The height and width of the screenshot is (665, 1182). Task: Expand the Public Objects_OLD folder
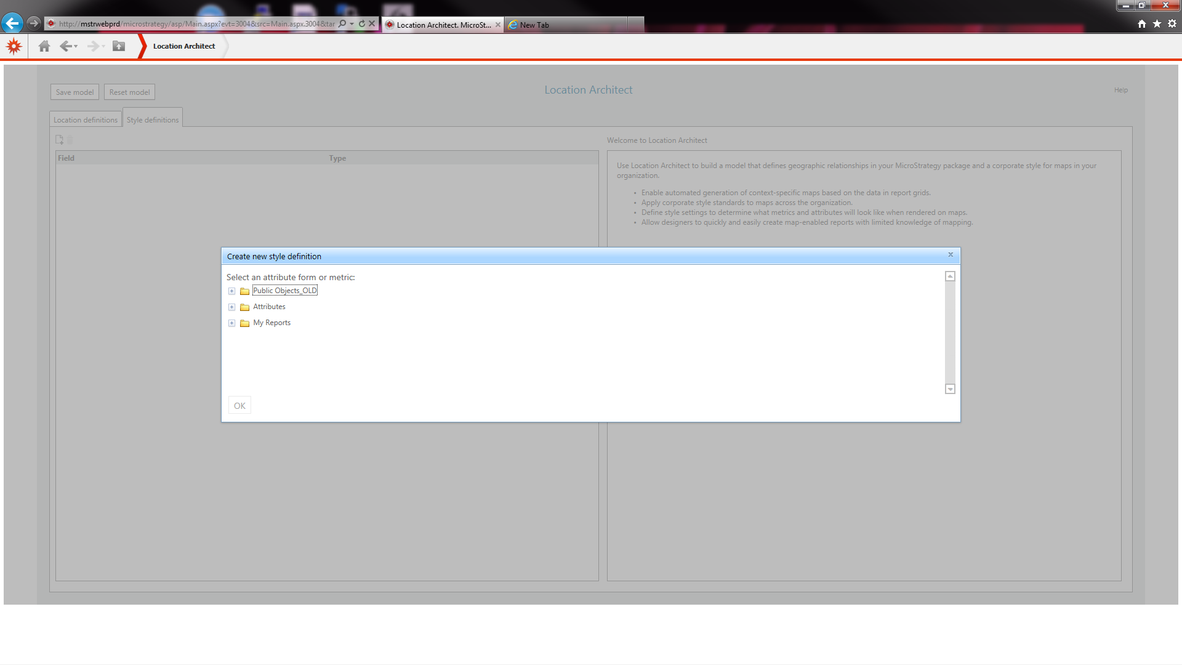point(231,291)
